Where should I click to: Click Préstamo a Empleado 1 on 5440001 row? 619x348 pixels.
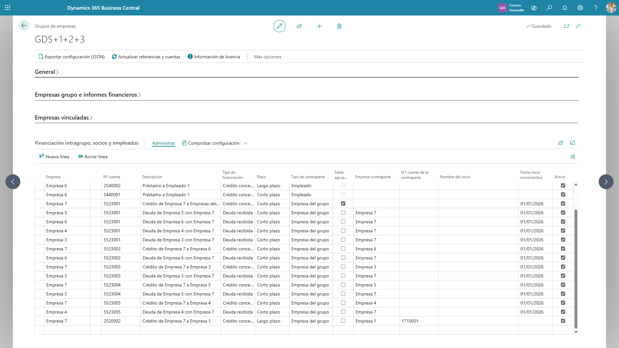(x=166, y=195)
